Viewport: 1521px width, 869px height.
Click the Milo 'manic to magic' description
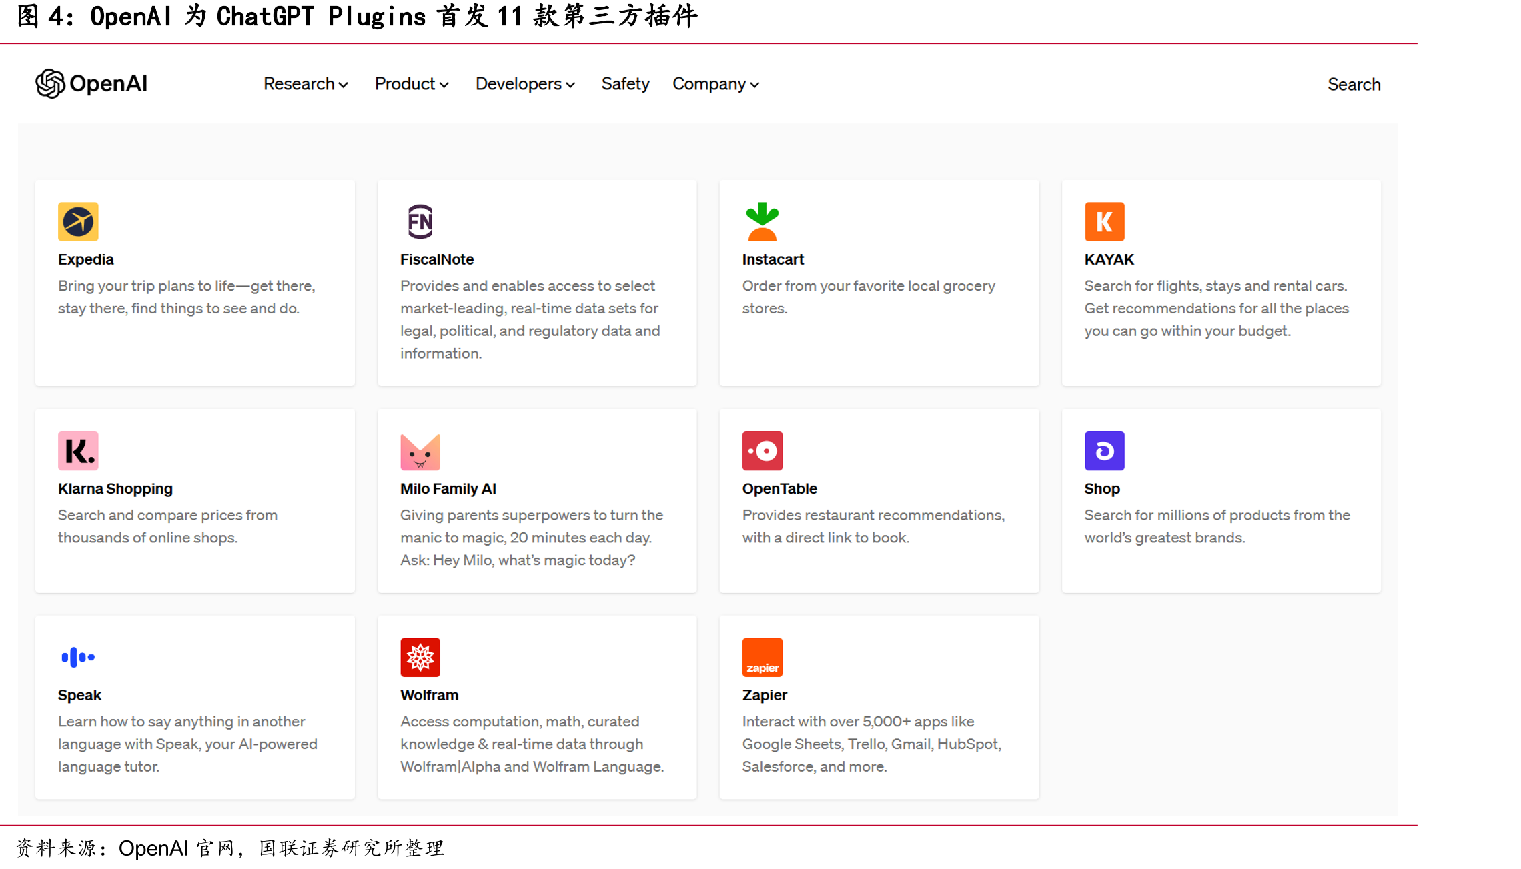click(x=532, y=538)
